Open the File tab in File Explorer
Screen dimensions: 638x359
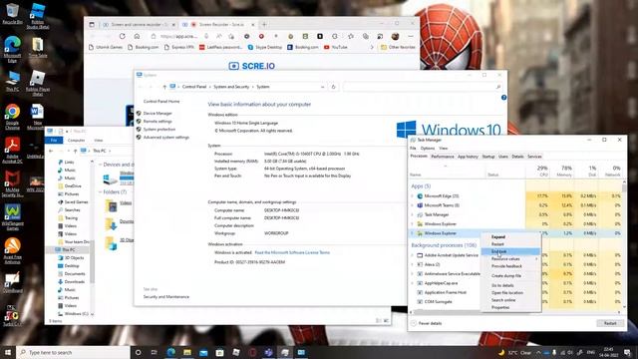click(53, 140)
